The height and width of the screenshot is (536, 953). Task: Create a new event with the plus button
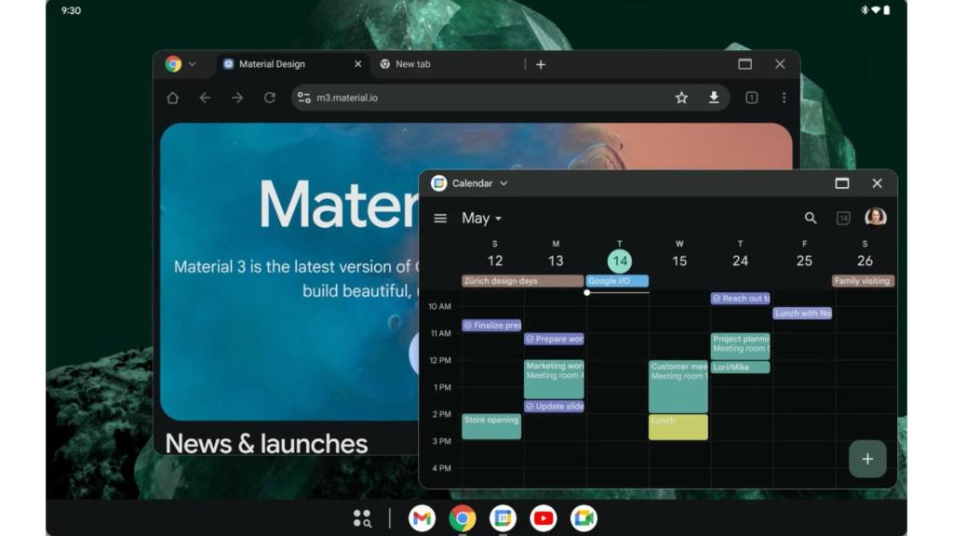pos(867,459)
